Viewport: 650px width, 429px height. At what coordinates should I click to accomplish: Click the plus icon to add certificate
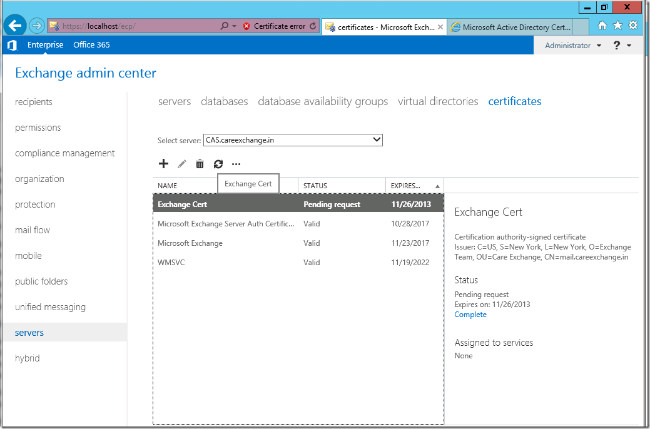164,164
